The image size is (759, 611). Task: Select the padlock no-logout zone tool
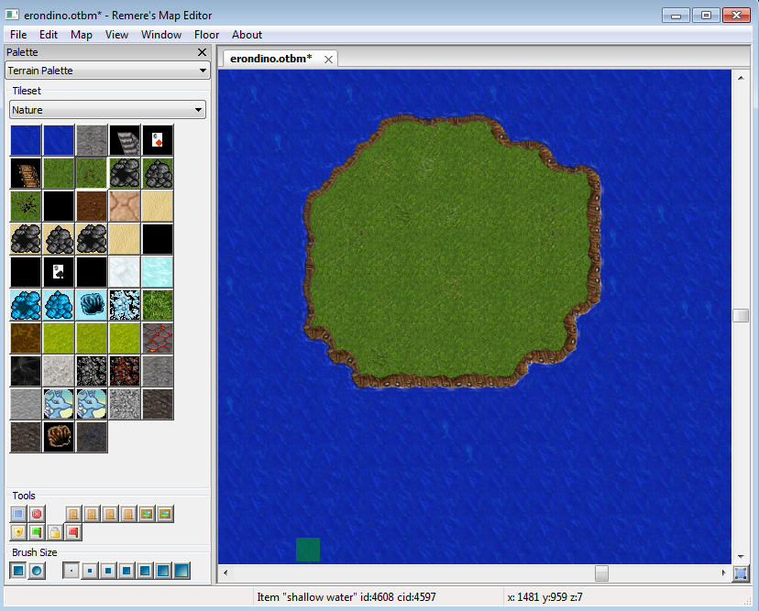point(55,532)
